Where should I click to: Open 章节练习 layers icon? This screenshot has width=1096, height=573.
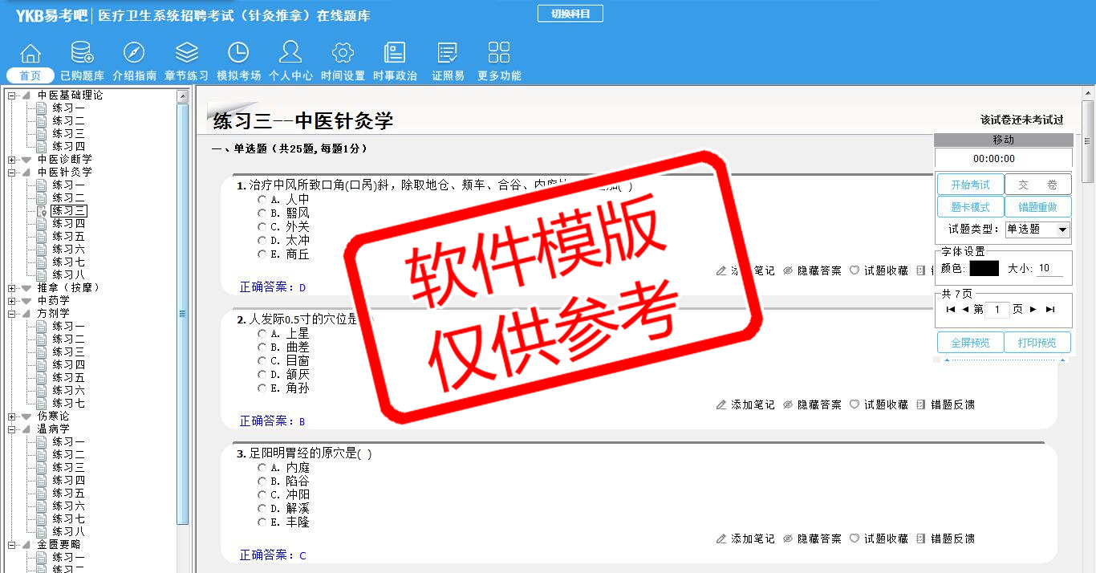point(186,53)
